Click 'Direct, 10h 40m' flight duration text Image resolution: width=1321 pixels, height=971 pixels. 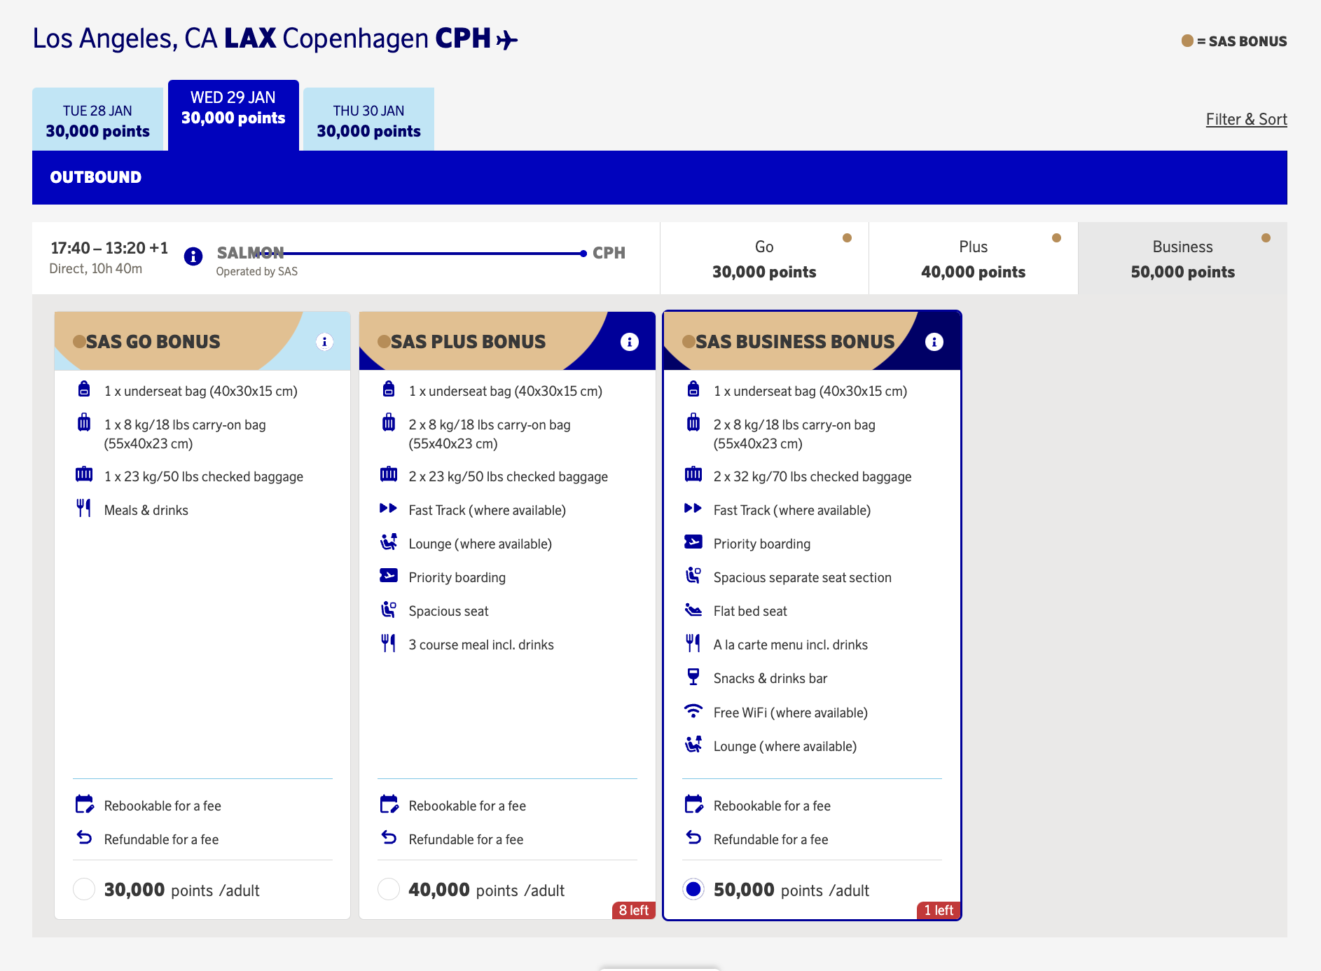pyautogui.click(x=96, y=268)
